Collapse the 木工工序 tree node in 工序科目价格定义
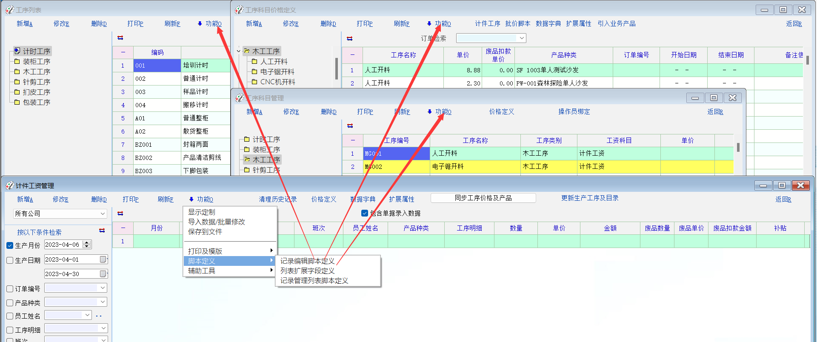 coord(239,51)
